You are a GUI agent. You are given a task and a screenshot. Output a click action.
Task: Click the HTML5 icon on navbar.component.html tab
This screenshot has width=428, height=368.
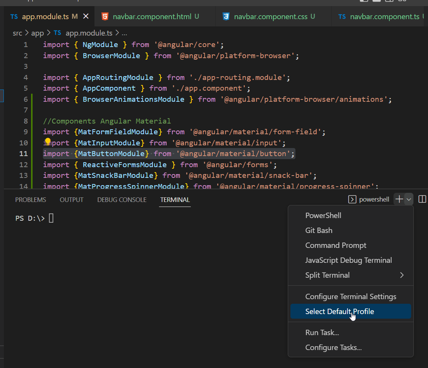coord(105,16)
